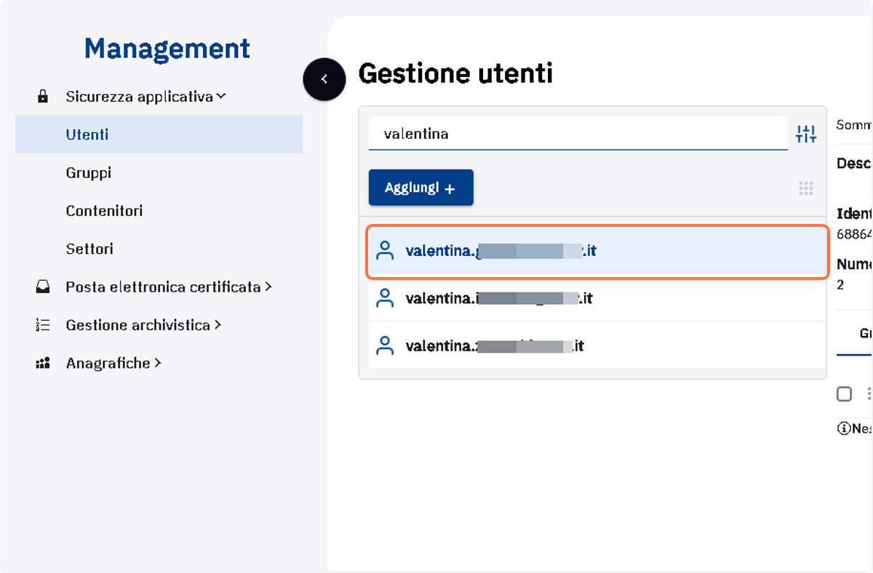873x573 pixels.
Task: Tick the checkbox in the right detail panel
Action: (x=844, y=394)
